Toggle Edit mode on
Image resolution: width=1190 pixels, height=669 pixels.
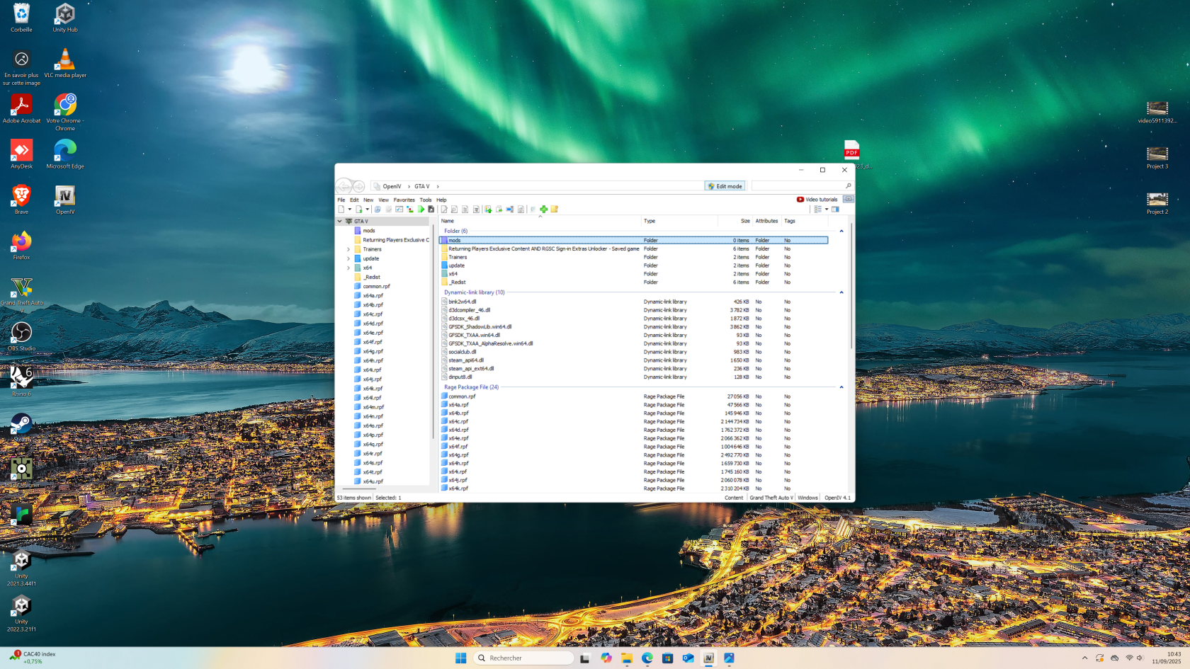pos(725,186)
